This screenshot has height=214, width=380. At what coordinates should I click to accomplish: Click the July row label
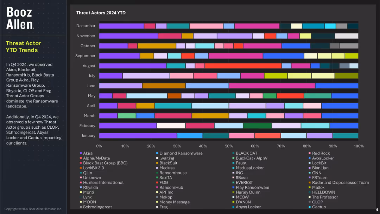coord(91,75)
